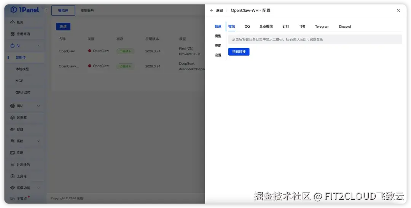Open the 概览 home icon

tap(12, 22)
